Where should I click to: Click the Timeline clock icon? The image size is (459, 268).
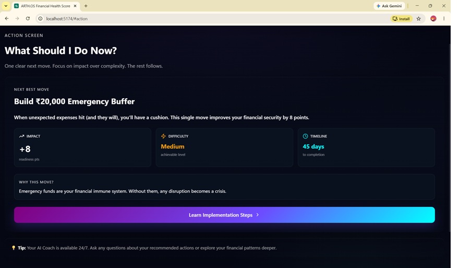[305, 136]
